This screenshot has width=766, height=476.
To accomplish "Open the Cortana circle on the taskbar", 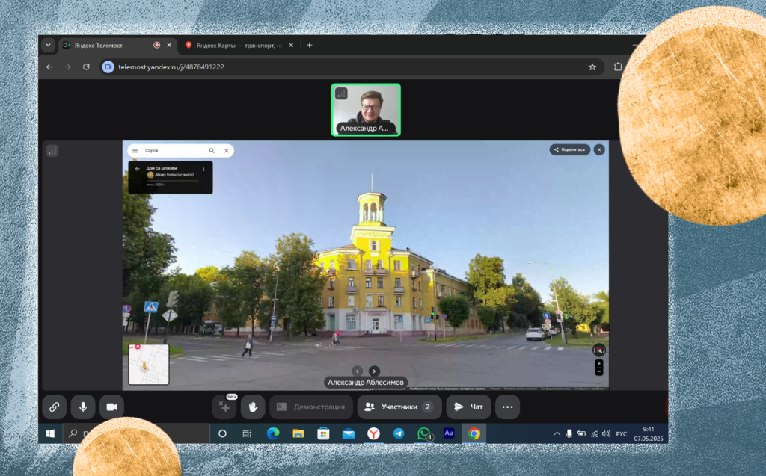I will [x=222, y=433].
